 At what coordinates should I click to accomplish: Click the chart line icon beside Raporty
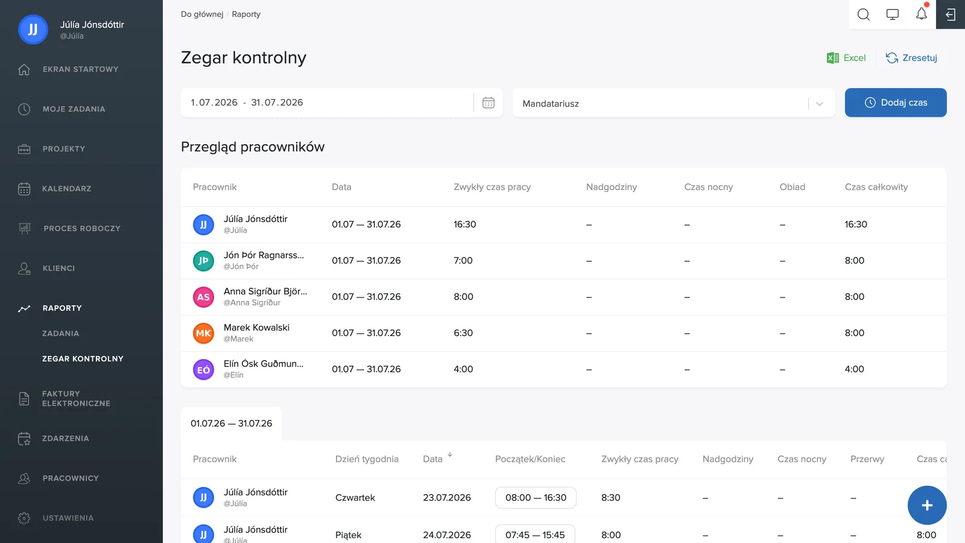click(x=24, y=308)
